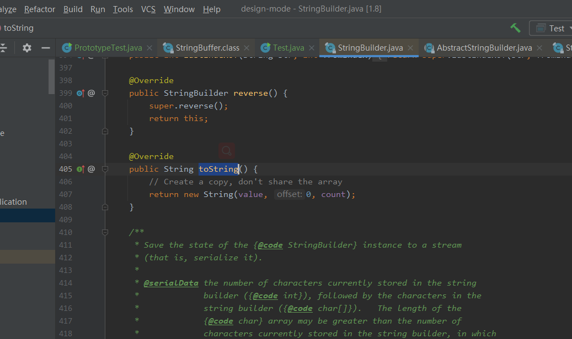Switch to the Test.java tab
This screenshot has width=572, height=339.
coord(288,48)
